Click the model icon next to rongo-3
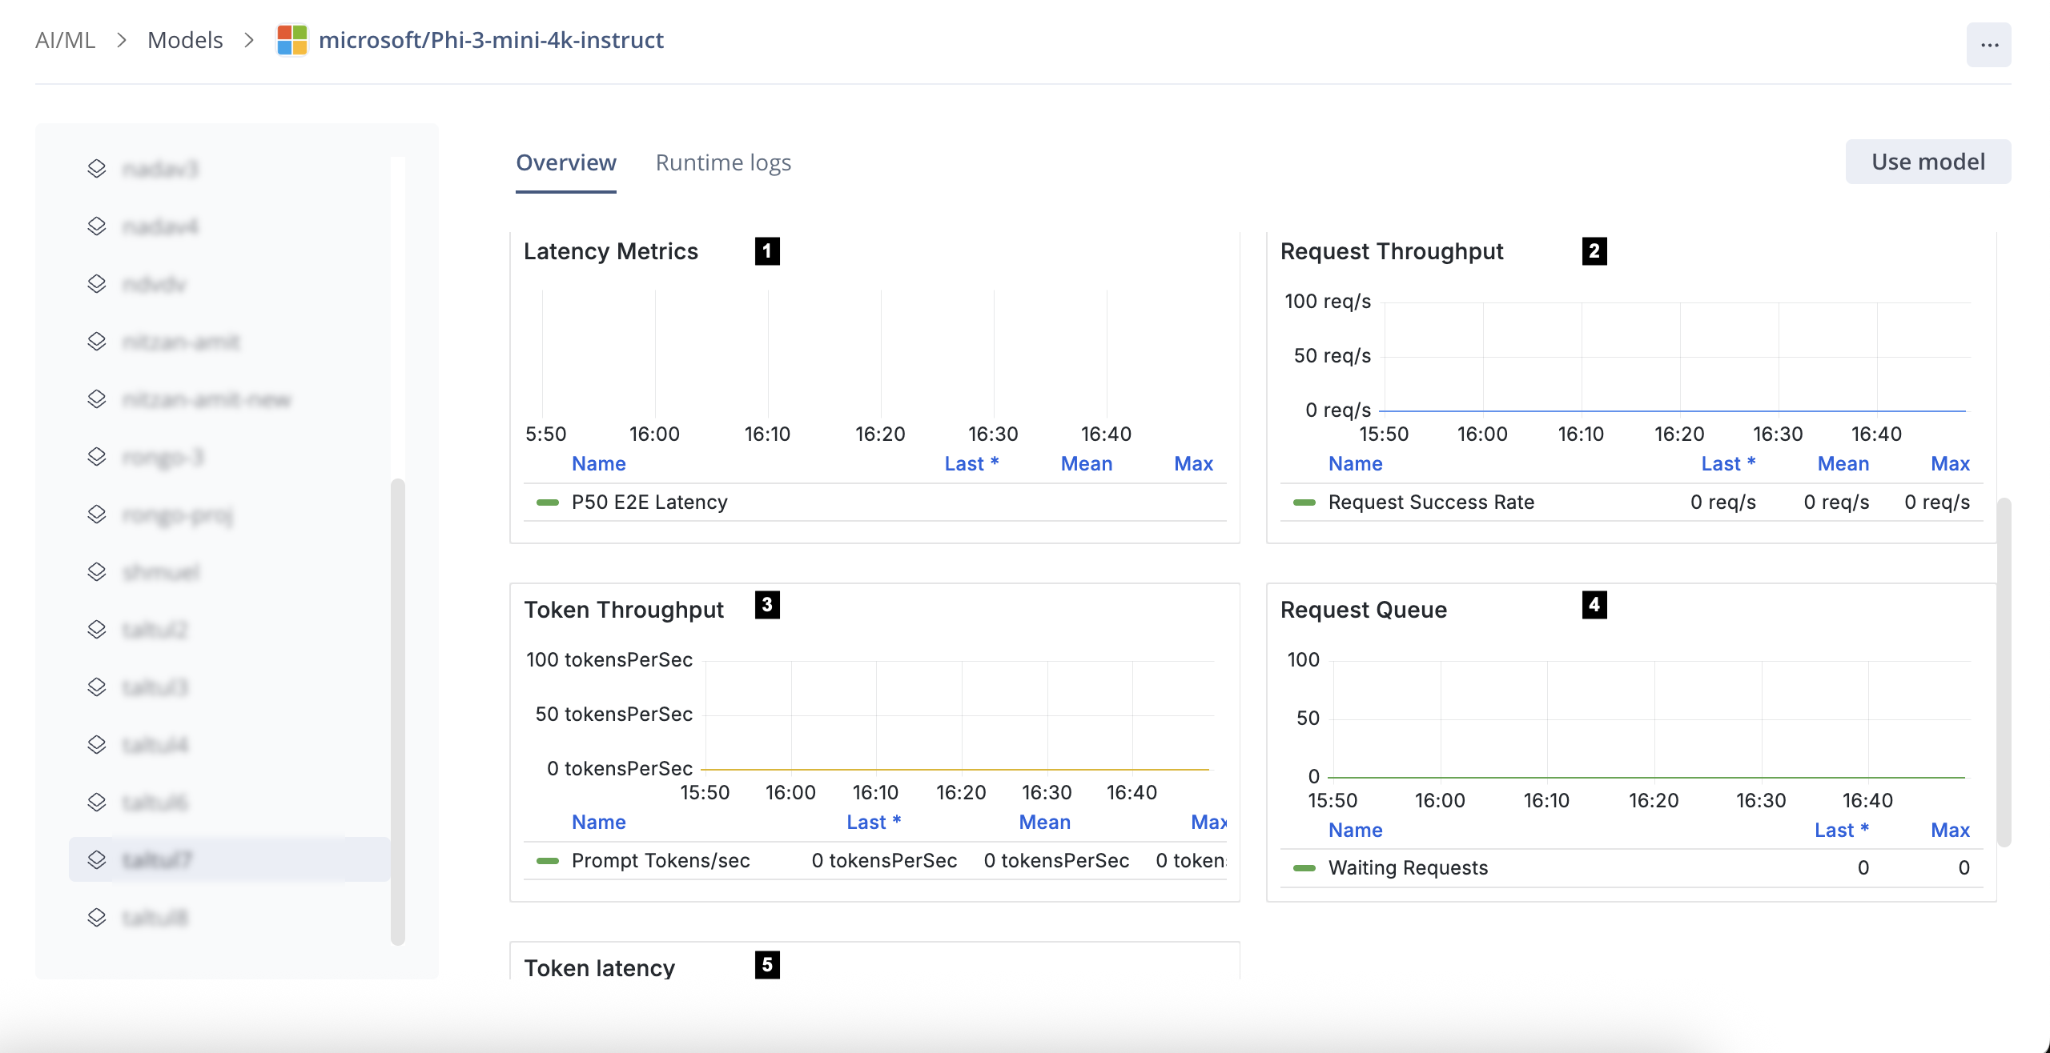The image size is (2050, 1053). 97,456
